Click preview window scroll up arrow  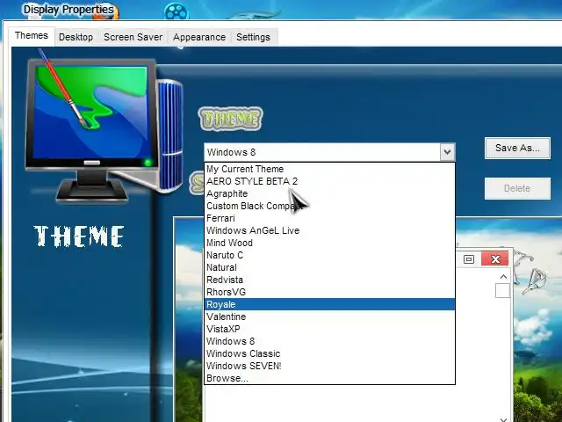[x=503, y=277]
